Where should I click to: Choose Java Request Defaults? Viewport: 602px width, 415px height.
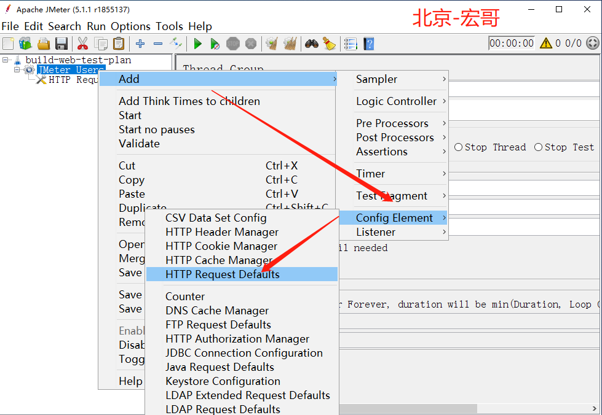pyautogui.click(x=242, y=367)
